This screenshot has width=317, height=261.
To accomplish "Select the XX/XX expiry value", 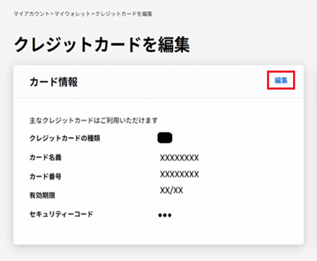I will [171, 190].
